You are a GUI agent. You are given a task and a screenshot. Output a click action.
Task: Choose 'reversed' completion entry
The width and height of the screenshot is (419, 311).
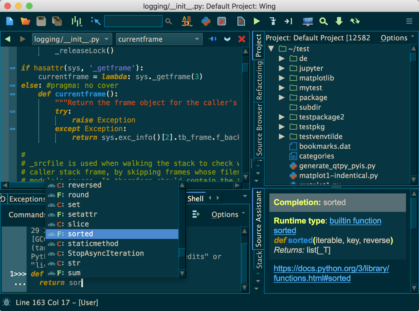112,185
